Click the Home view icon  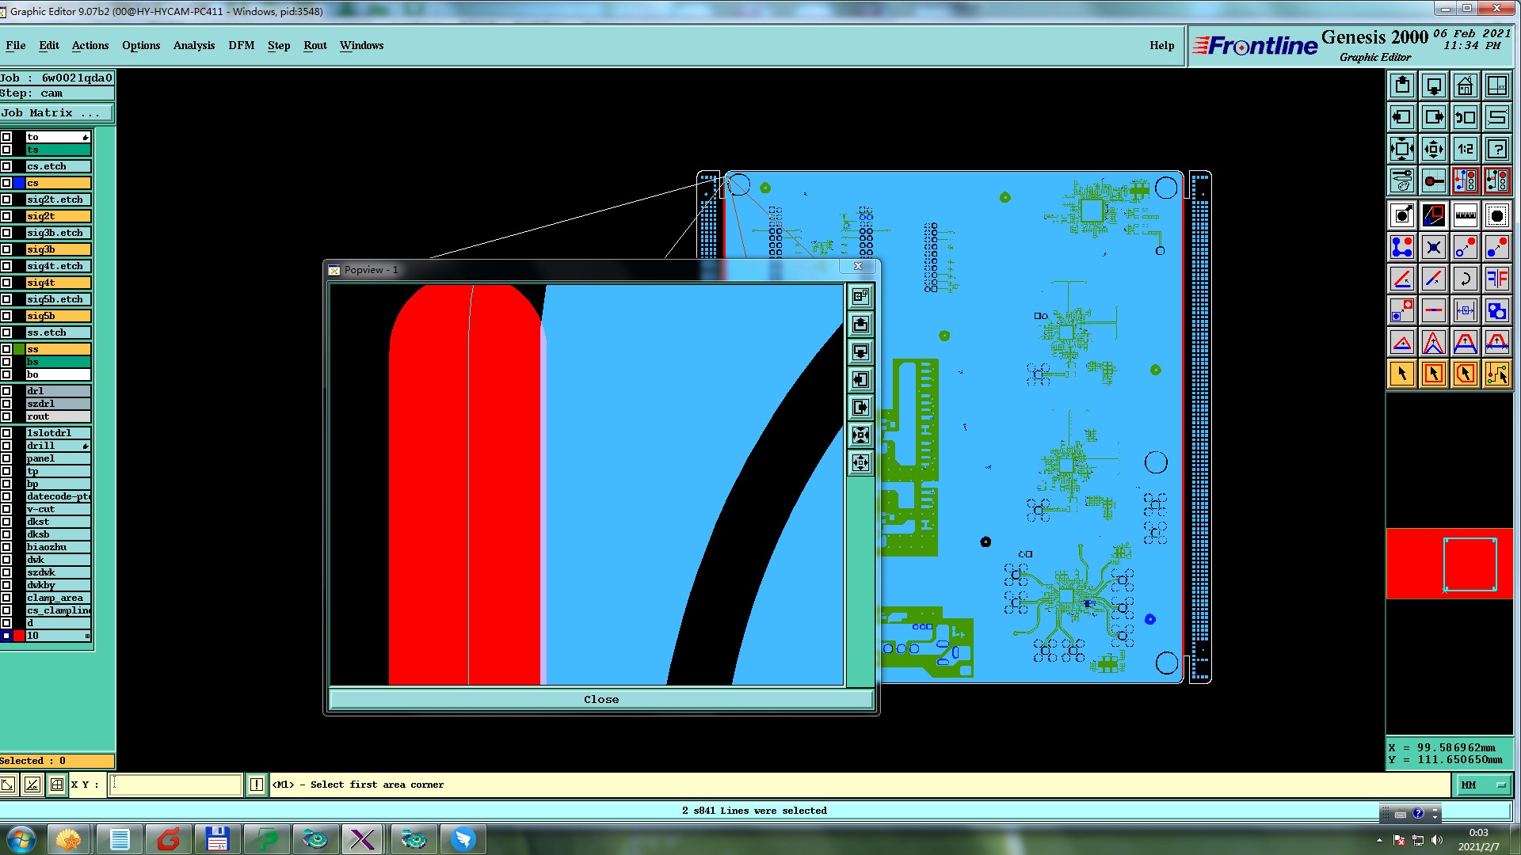tap(1465, 85)
